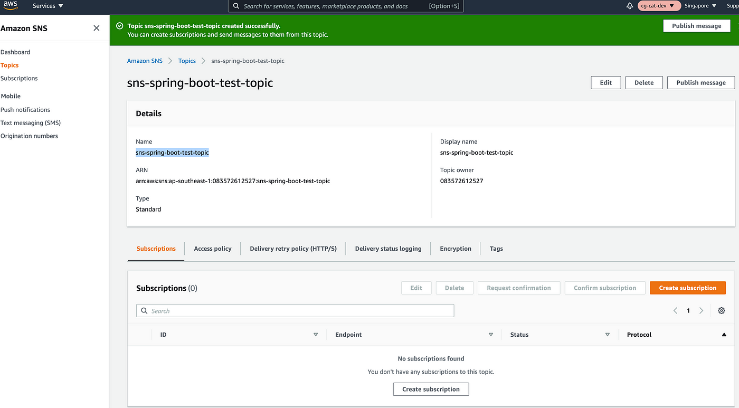Click the topic Edit button
The image size is (739, 408).
click(606, 82)
